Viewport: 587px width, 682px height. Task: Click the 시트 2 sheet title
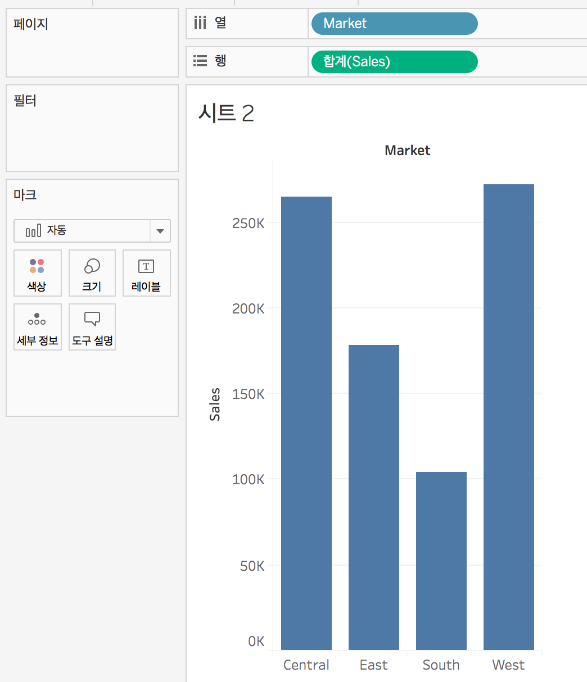[226, 113]
